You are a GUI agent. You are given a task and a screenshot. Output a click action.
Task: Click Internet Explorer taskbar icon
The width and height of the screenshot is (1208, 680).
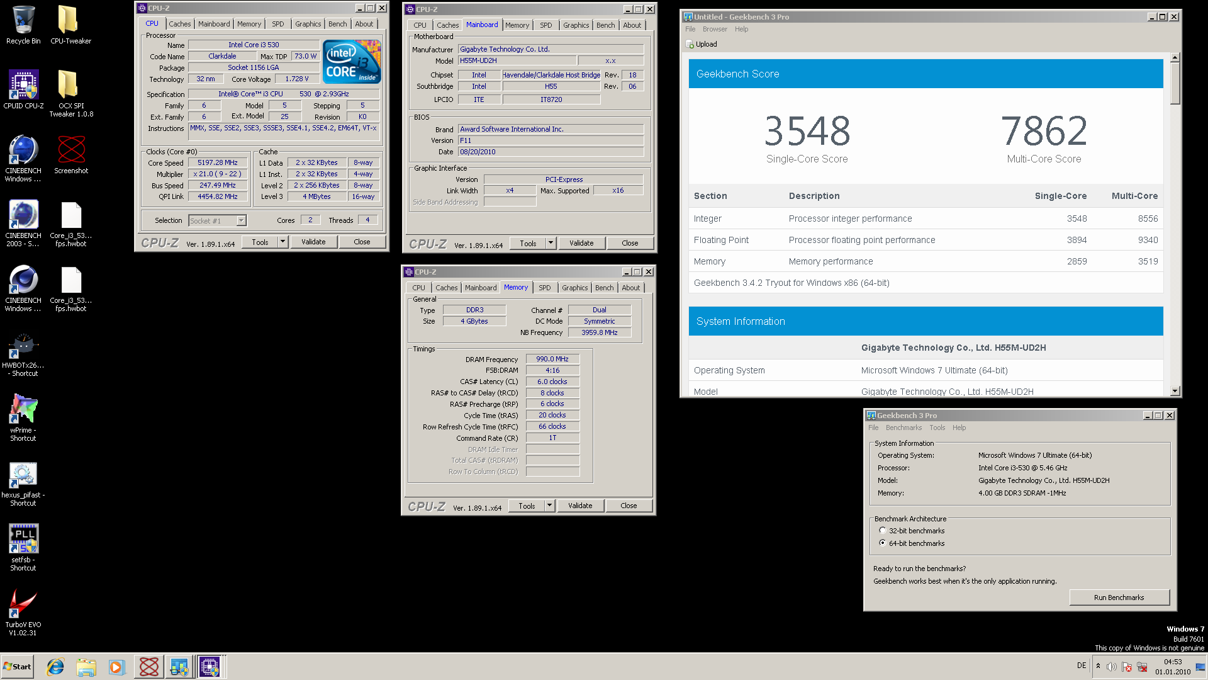[x=55, y=667]
